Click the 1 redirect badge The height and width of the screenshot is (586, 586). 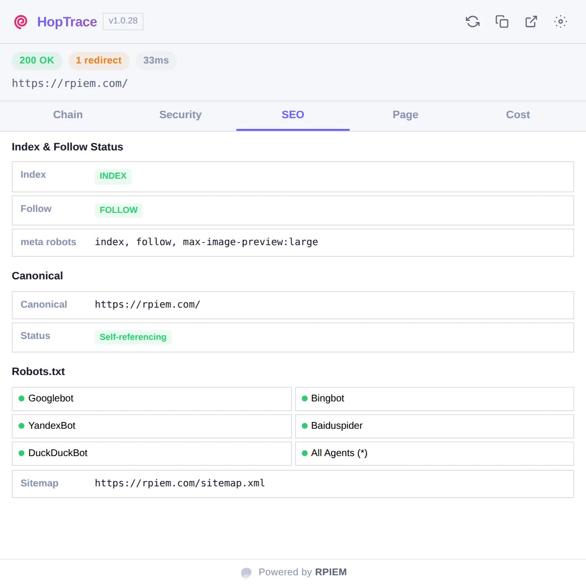click(x=99, y=61)
